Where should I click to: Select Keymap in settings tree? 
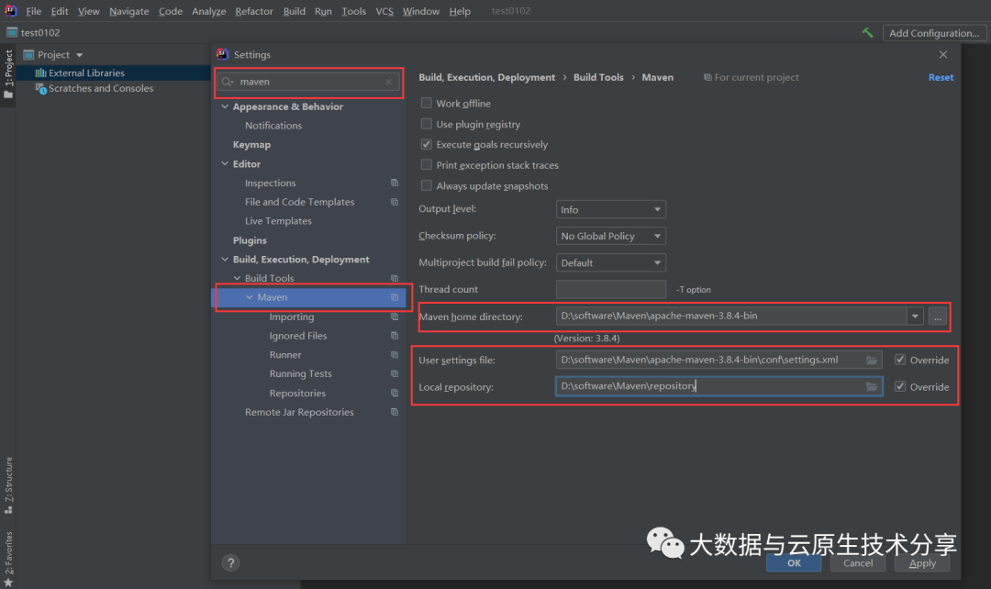[x=251, y=145]
